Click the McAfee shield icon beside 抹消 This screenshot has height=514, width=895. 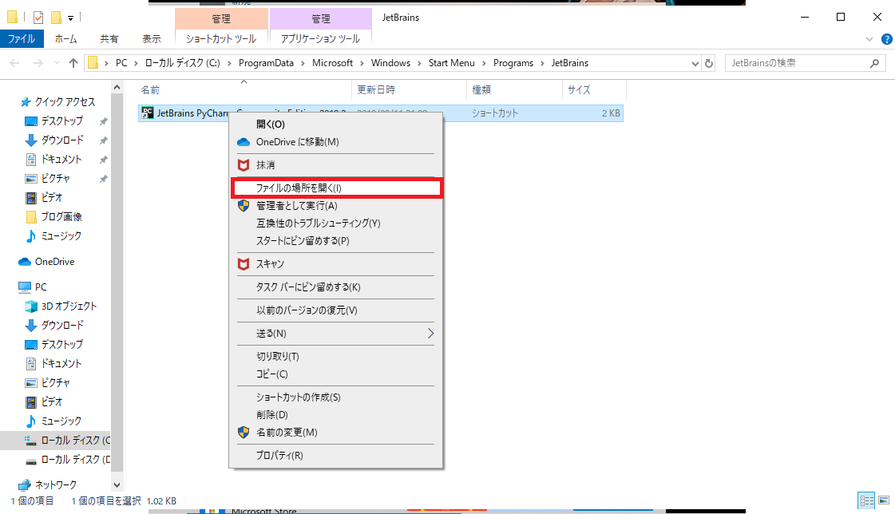tap(244, 166)
